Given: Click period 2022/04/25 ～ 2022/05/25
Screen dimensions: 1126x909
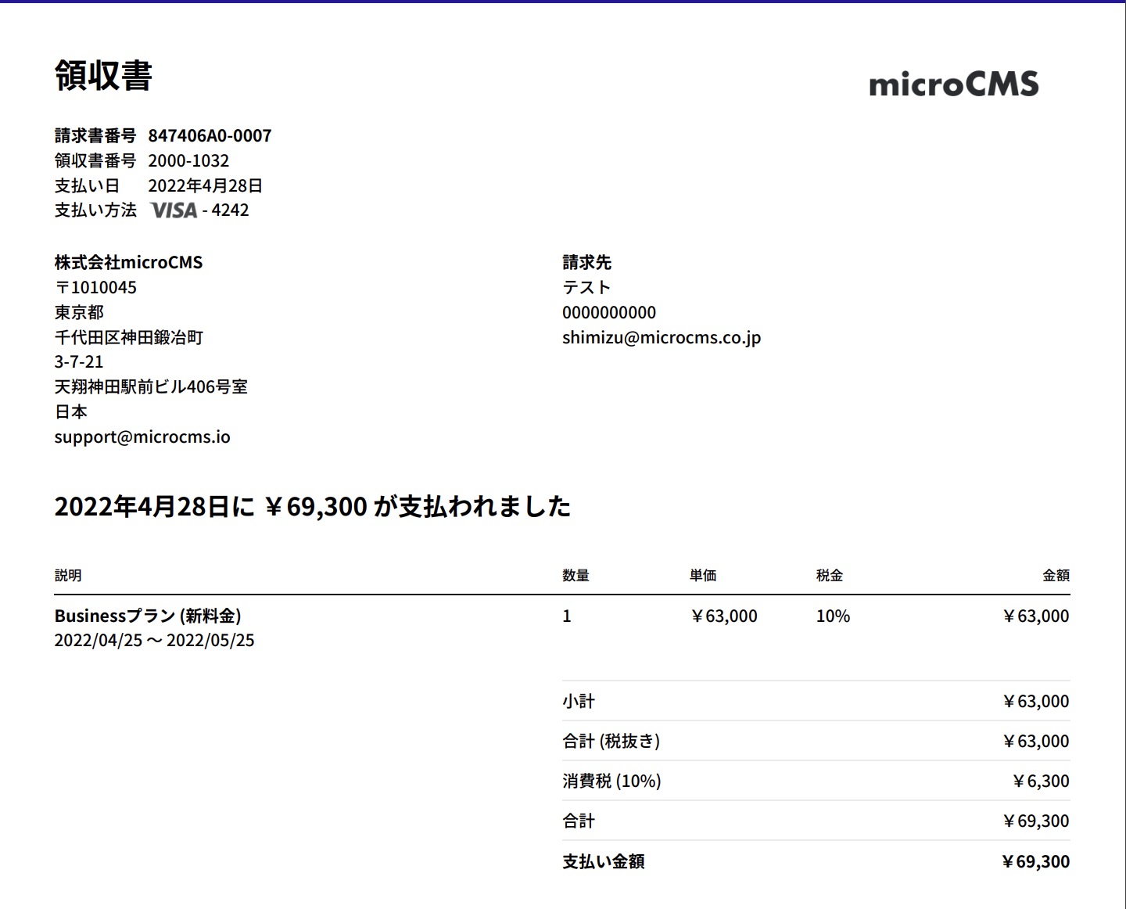Looking at the screenshot, I should (x=154, y=641).
